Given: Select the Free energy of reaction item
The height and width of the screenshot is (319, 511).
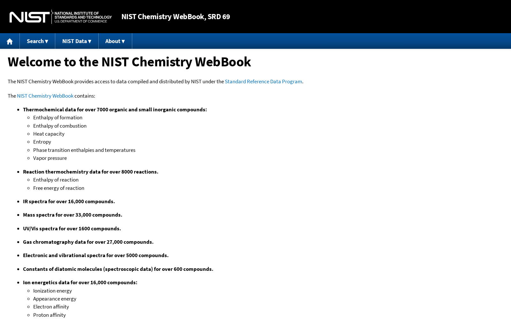Looking at the screenshot, I should coord(59,188).
